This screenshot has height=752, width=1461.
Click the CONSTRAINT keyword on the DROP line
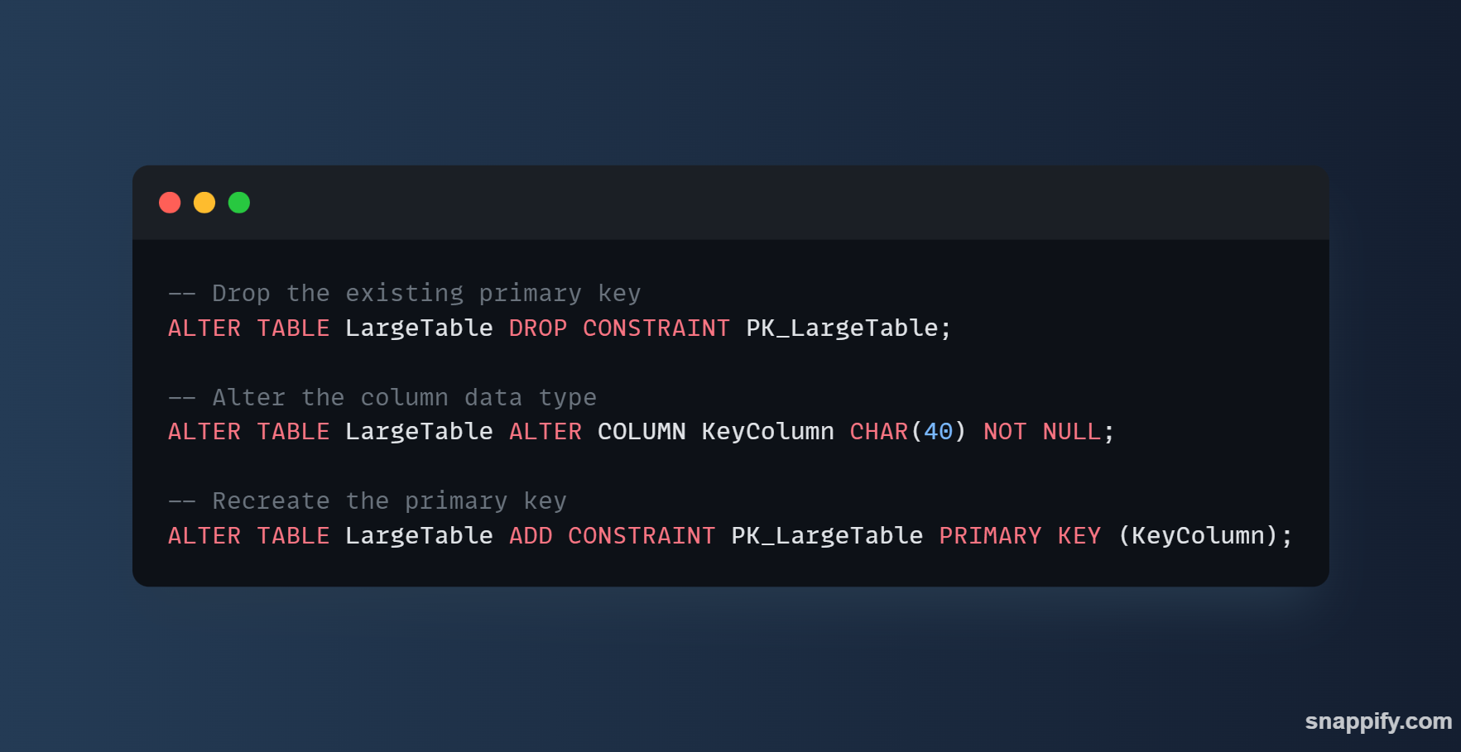(656, 328)
